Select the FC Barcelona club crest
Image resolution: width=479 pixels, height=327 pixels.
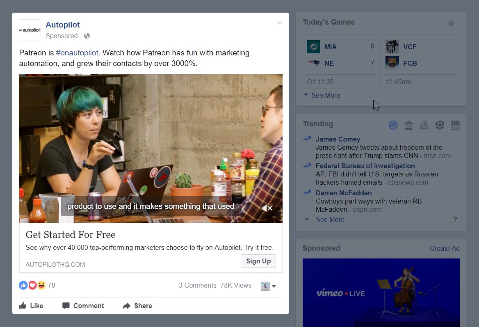click(392, 63)
